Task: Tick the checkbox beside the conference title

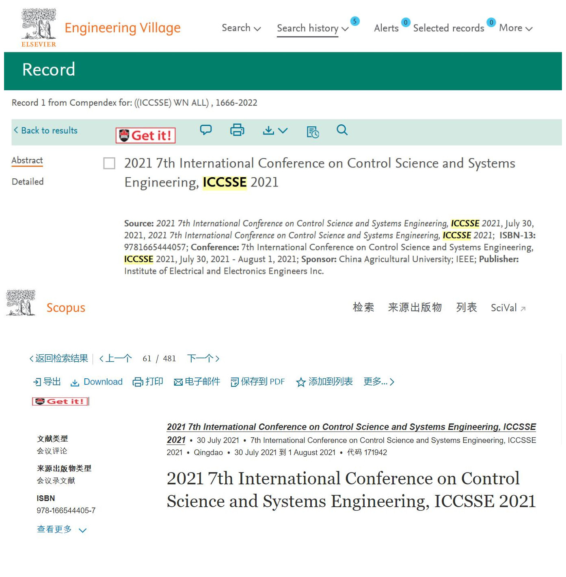Action: coord(109,163)
